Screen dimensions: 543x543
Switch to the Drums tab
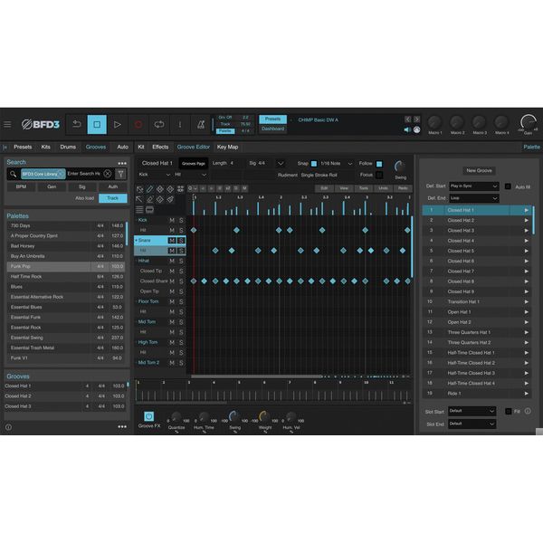(68, 148)
